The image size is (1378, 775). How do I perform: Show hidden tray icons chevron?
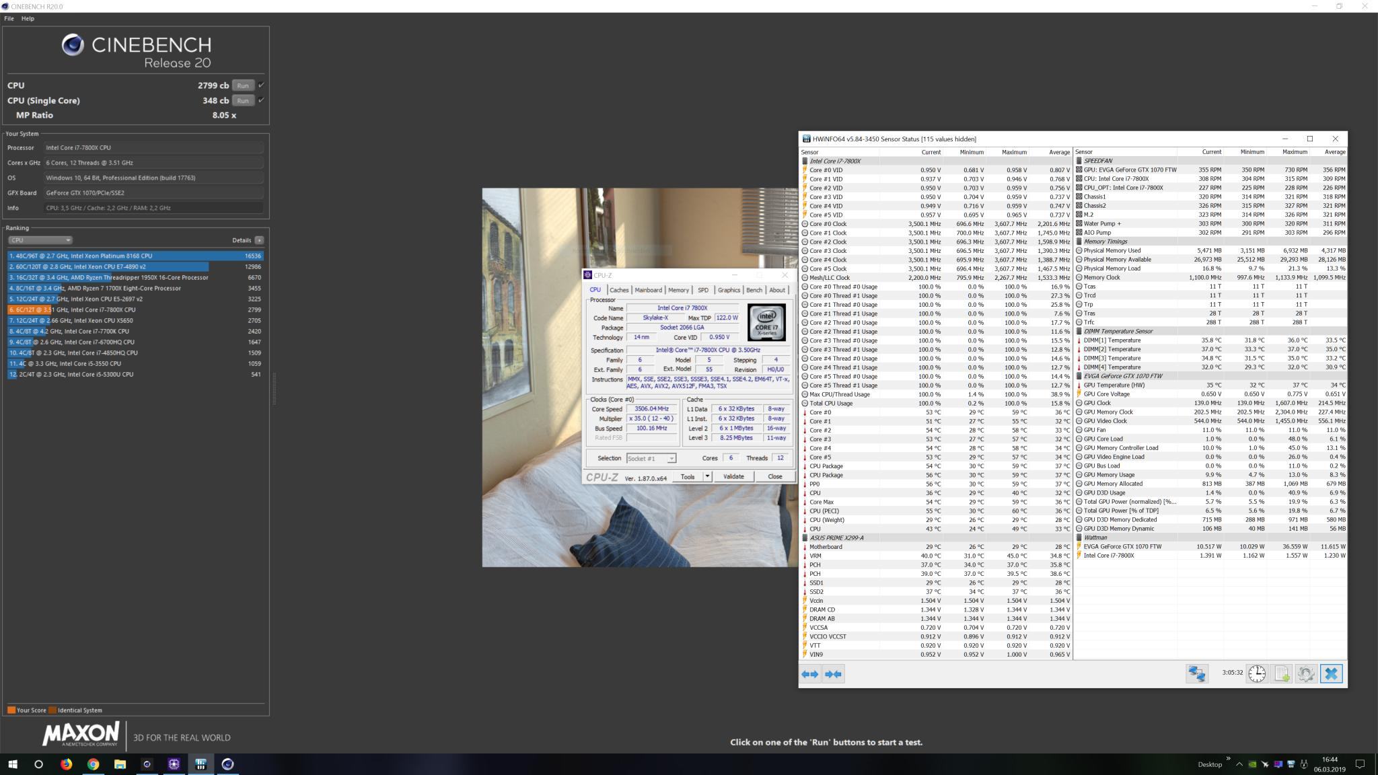tap(1239, 764)
